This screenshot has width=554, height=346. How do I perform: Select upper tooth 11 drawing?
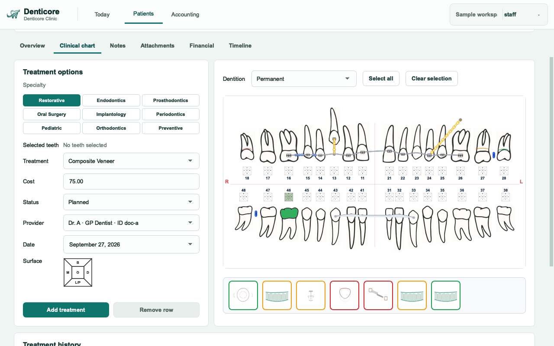362,143
